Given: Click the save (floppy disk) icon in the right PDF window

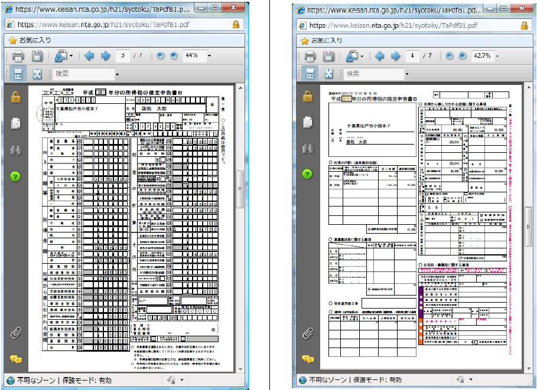Looking at the screenshot, I should pyautogui.click(x=326, y=56).
